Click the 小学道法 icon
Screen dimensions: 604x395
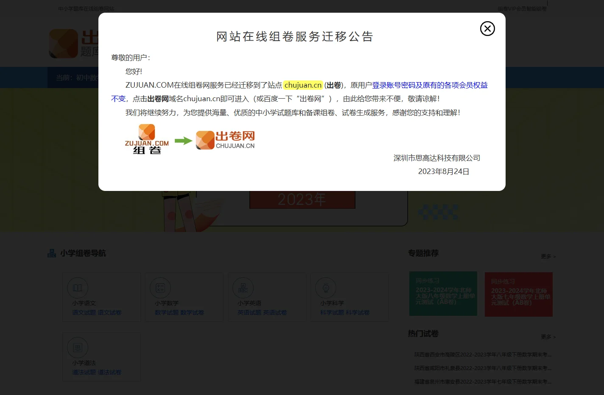78,348
